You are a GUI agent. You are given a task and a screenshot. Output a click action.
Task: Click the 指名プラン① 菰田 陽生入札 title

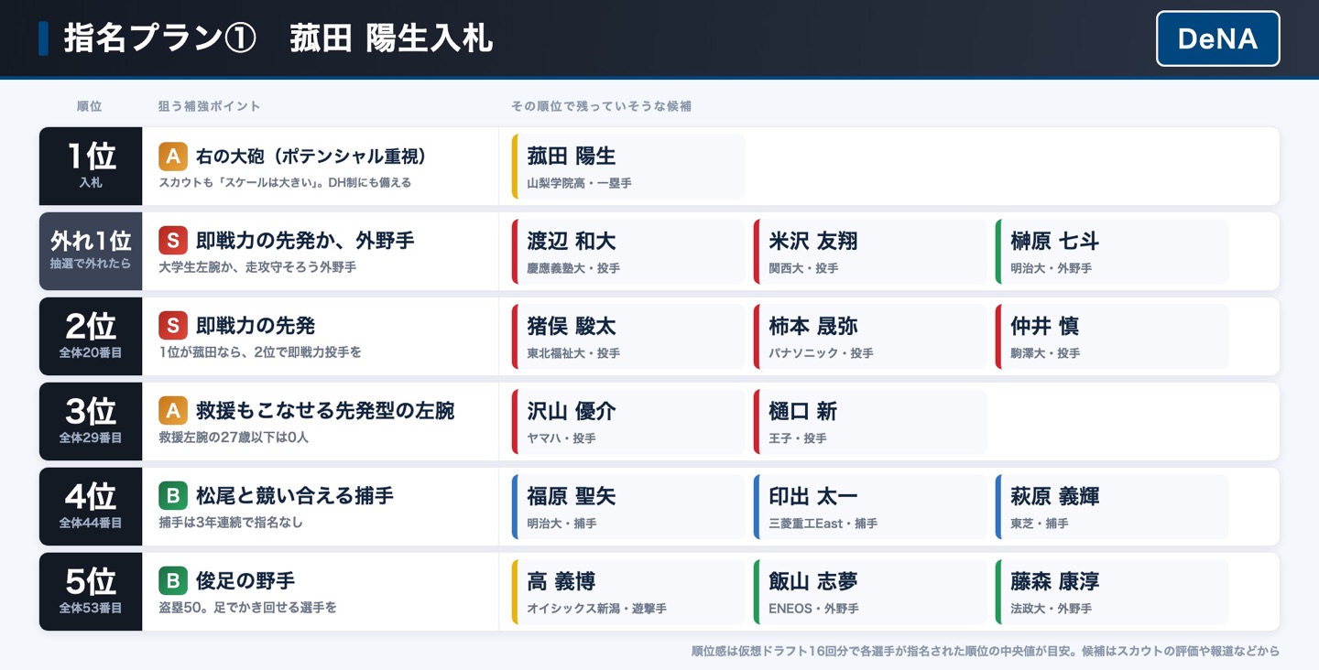[x=278, y=38]
